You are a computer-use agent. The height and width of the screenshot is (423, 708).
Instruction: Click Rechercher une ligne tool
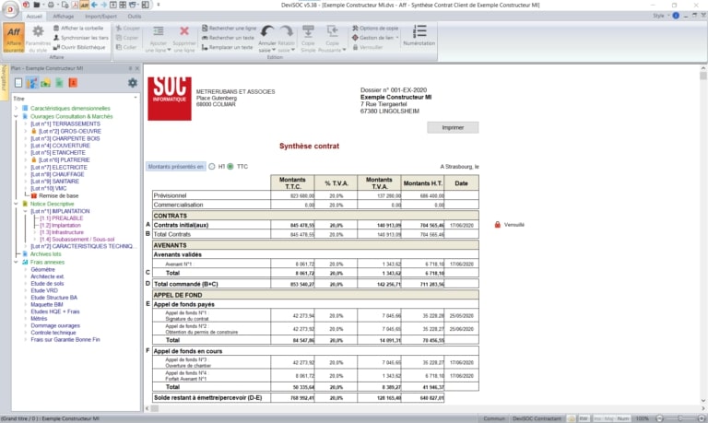click(x=229, y=28)
